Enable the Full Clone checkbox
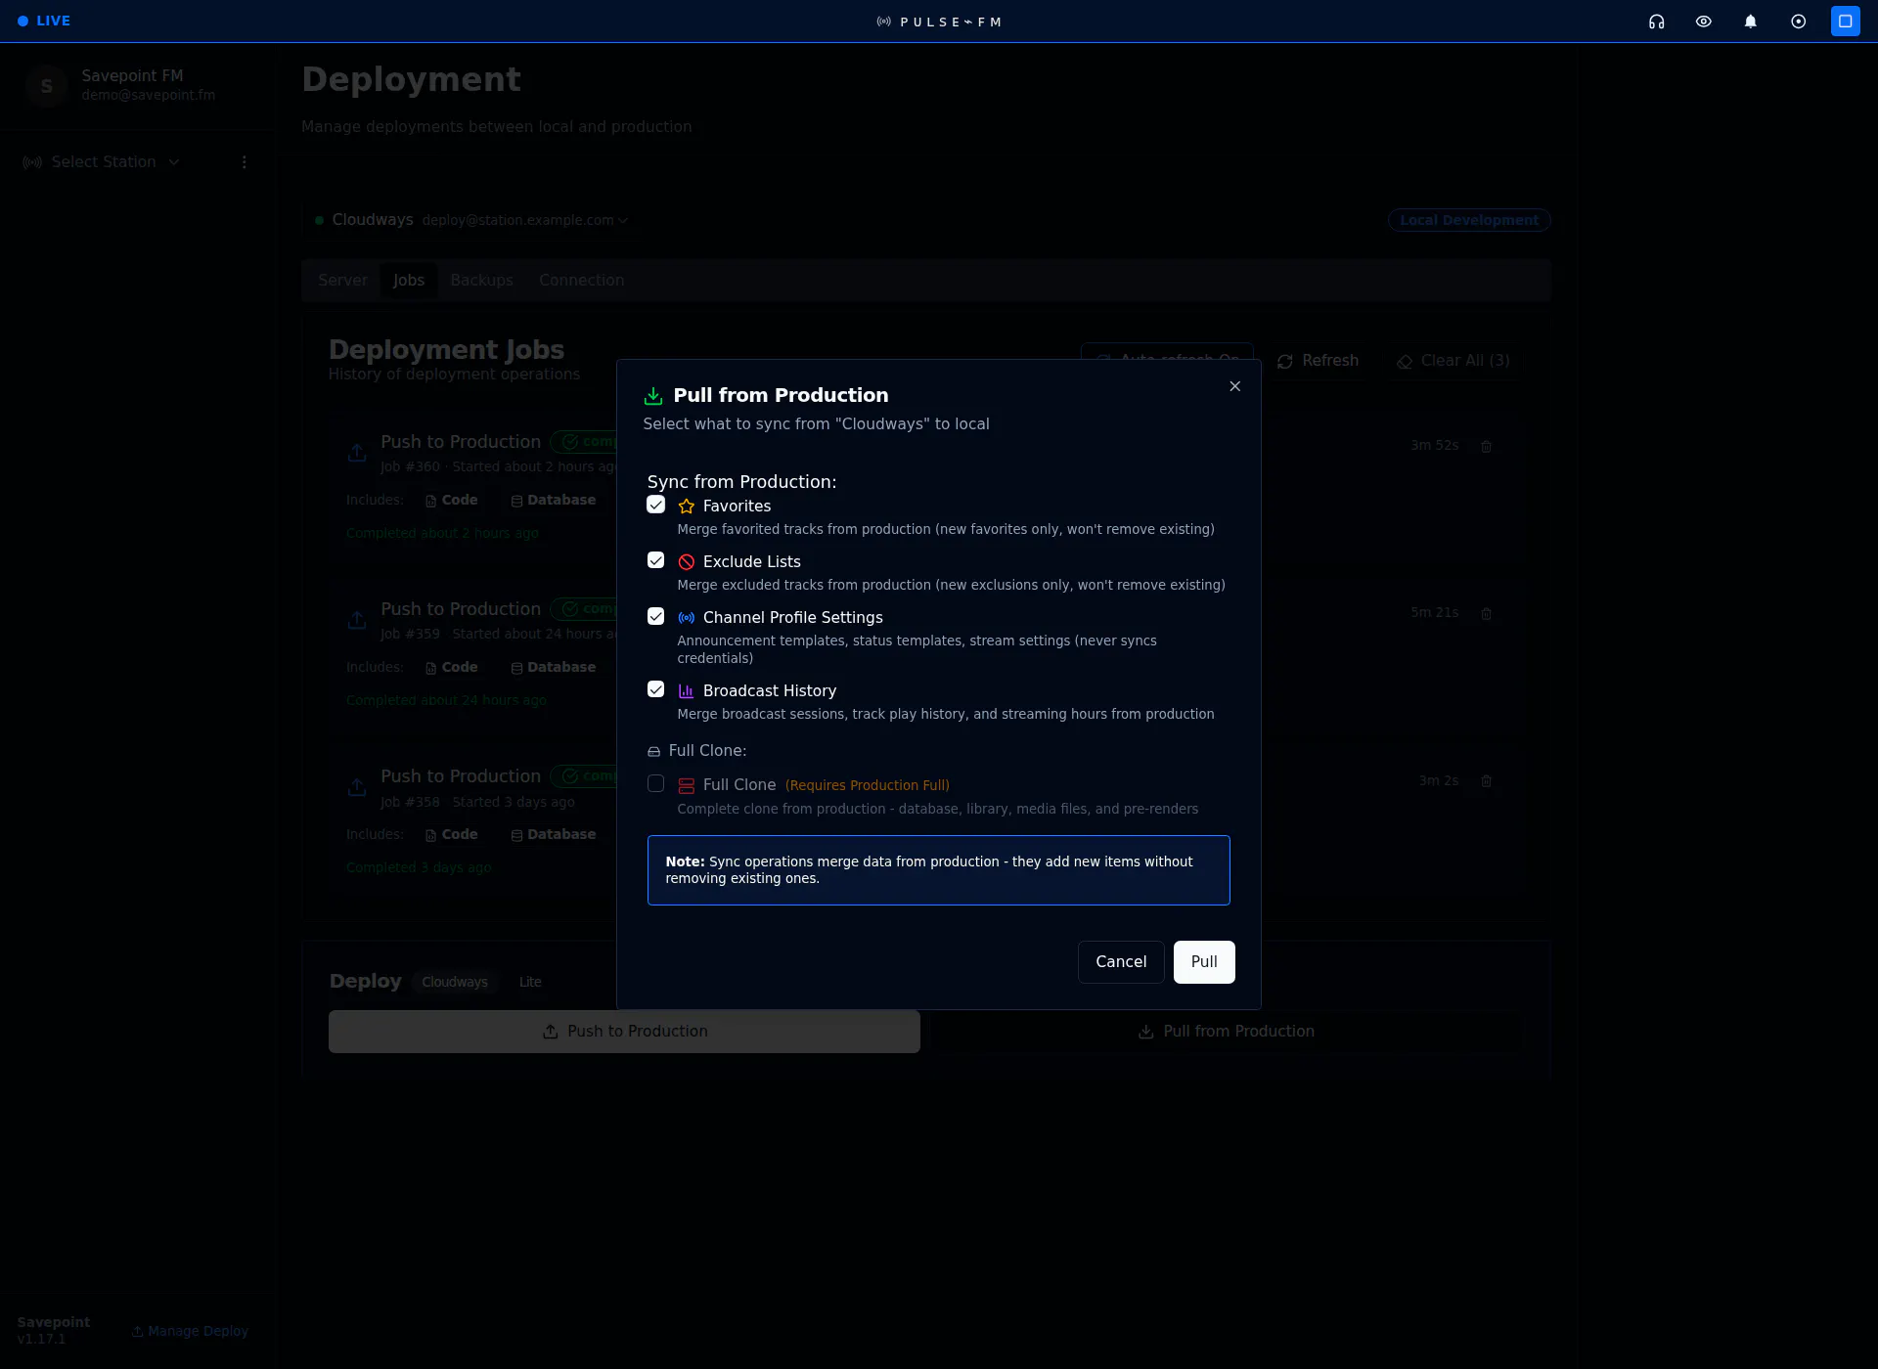Image resolution: width=1878 pixels, height=1369 pixels. (655, 783)
